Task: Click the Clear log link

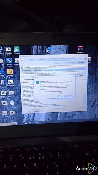Action: (46, 111)
